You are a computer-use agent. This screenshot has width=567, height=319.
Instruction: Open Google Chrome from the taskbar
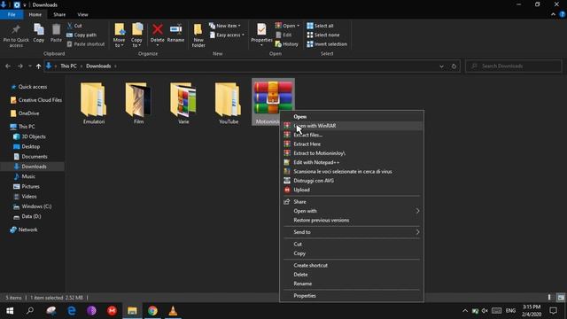click(x=152, y=311)
